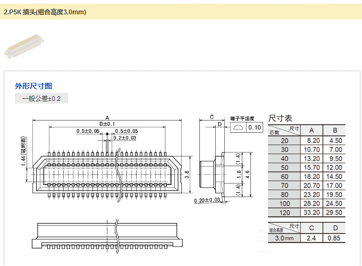Click the 端子平坦度 flatness symbol icon

pos(238,127)
